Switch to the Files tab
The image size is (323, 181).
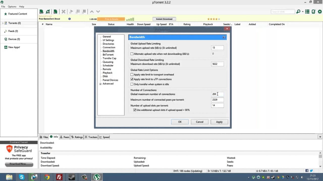[44, 137]
